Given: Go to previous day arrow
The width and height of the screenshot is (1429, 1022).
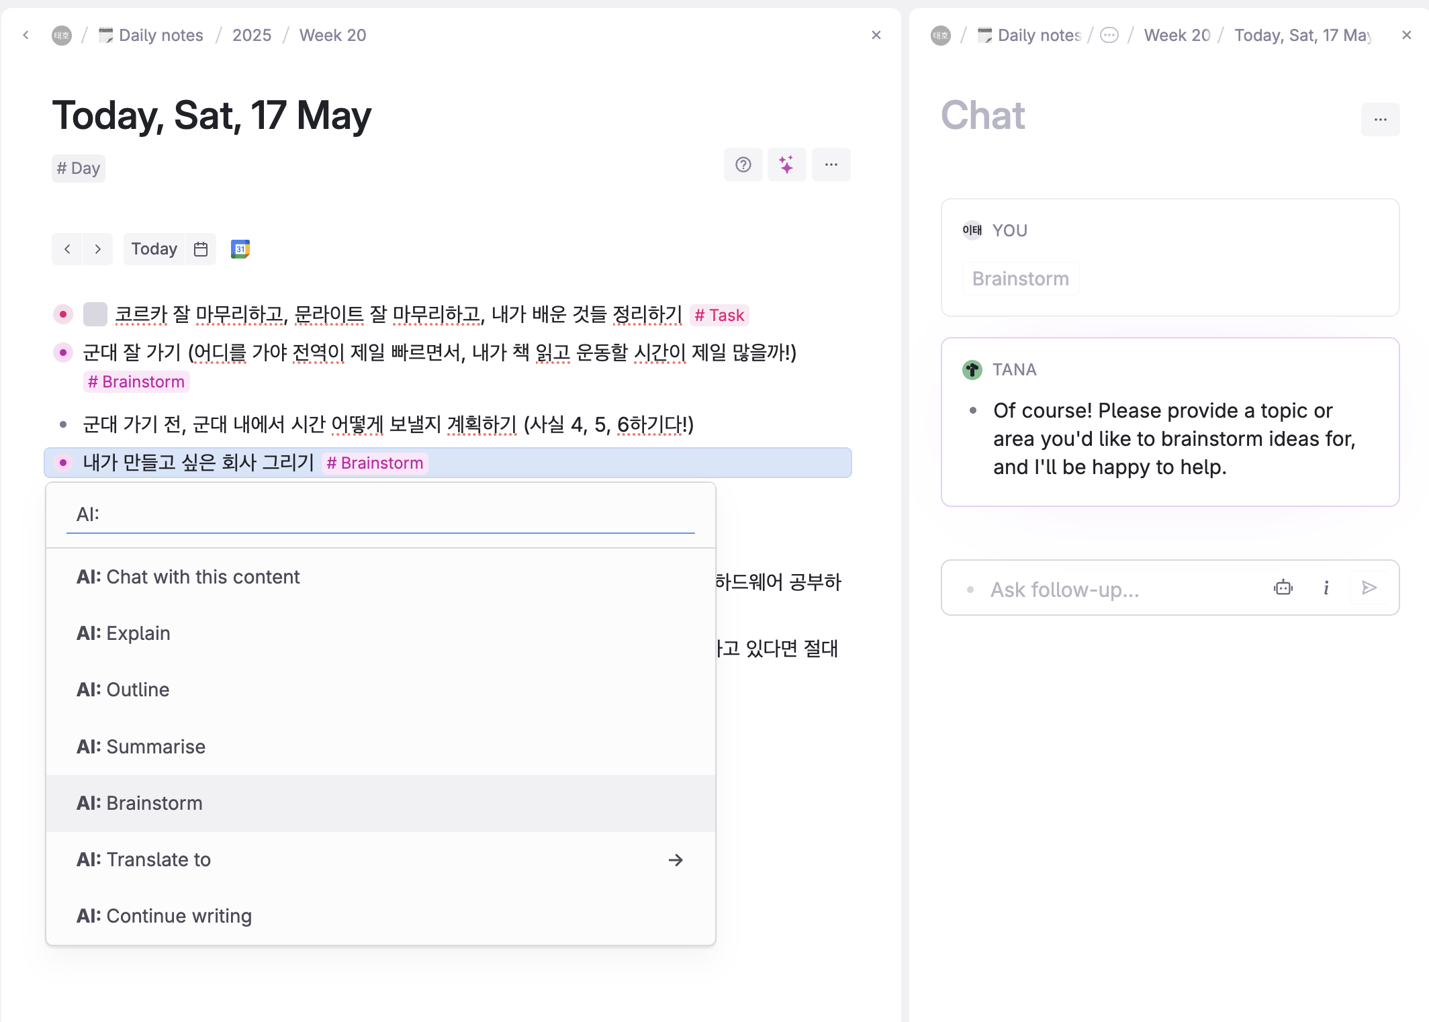Looking at the screenshot, I should click(67, 249).
